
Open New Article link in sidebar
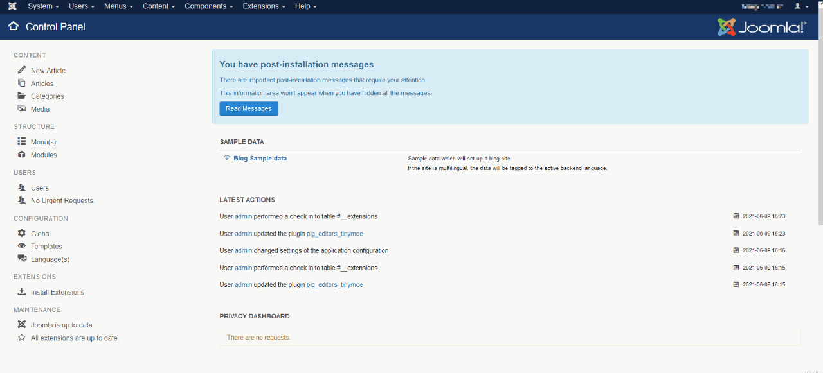point(48,71)
